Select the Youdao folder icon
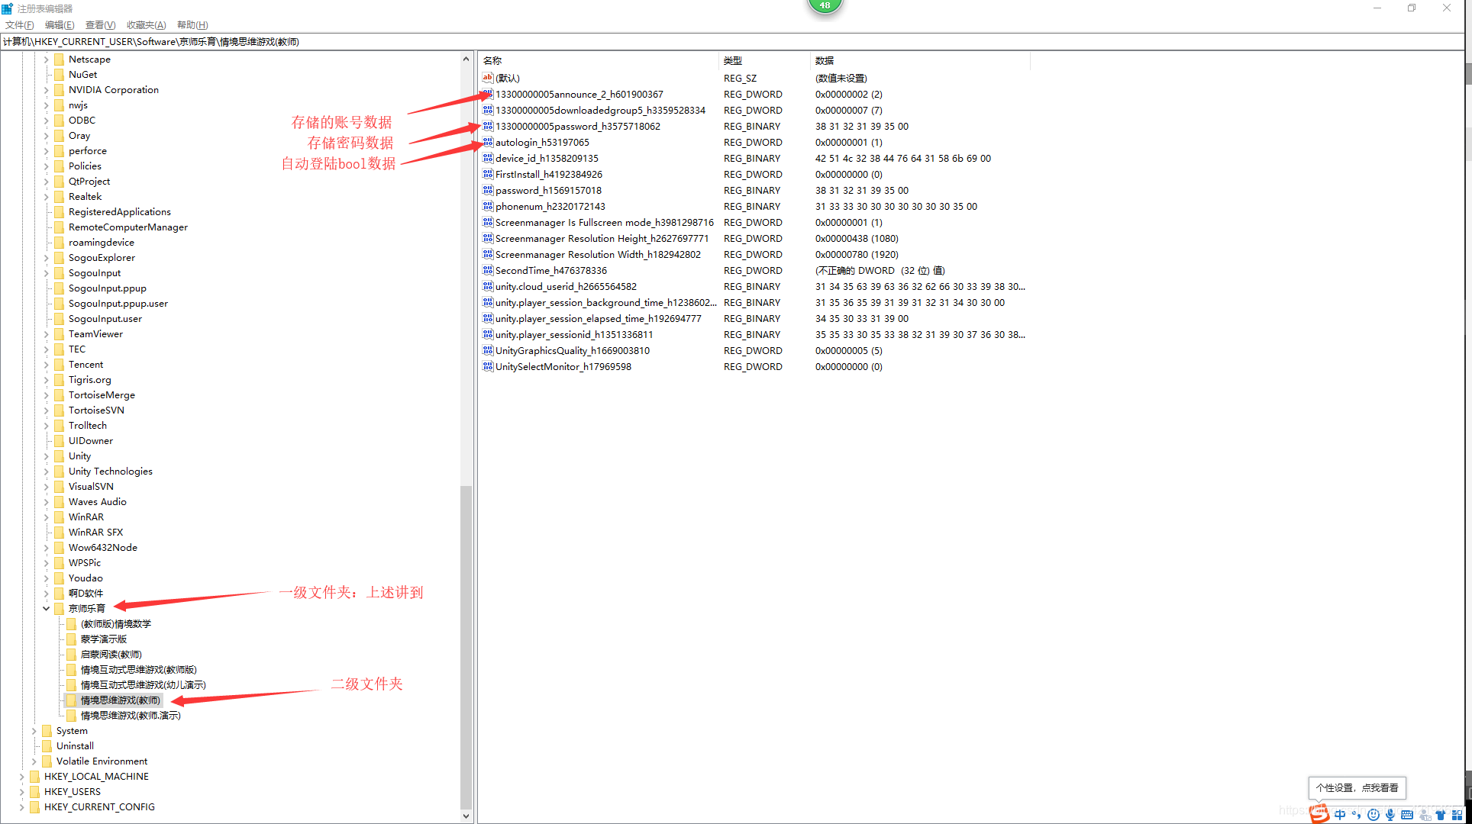 (x=60, y=578)
